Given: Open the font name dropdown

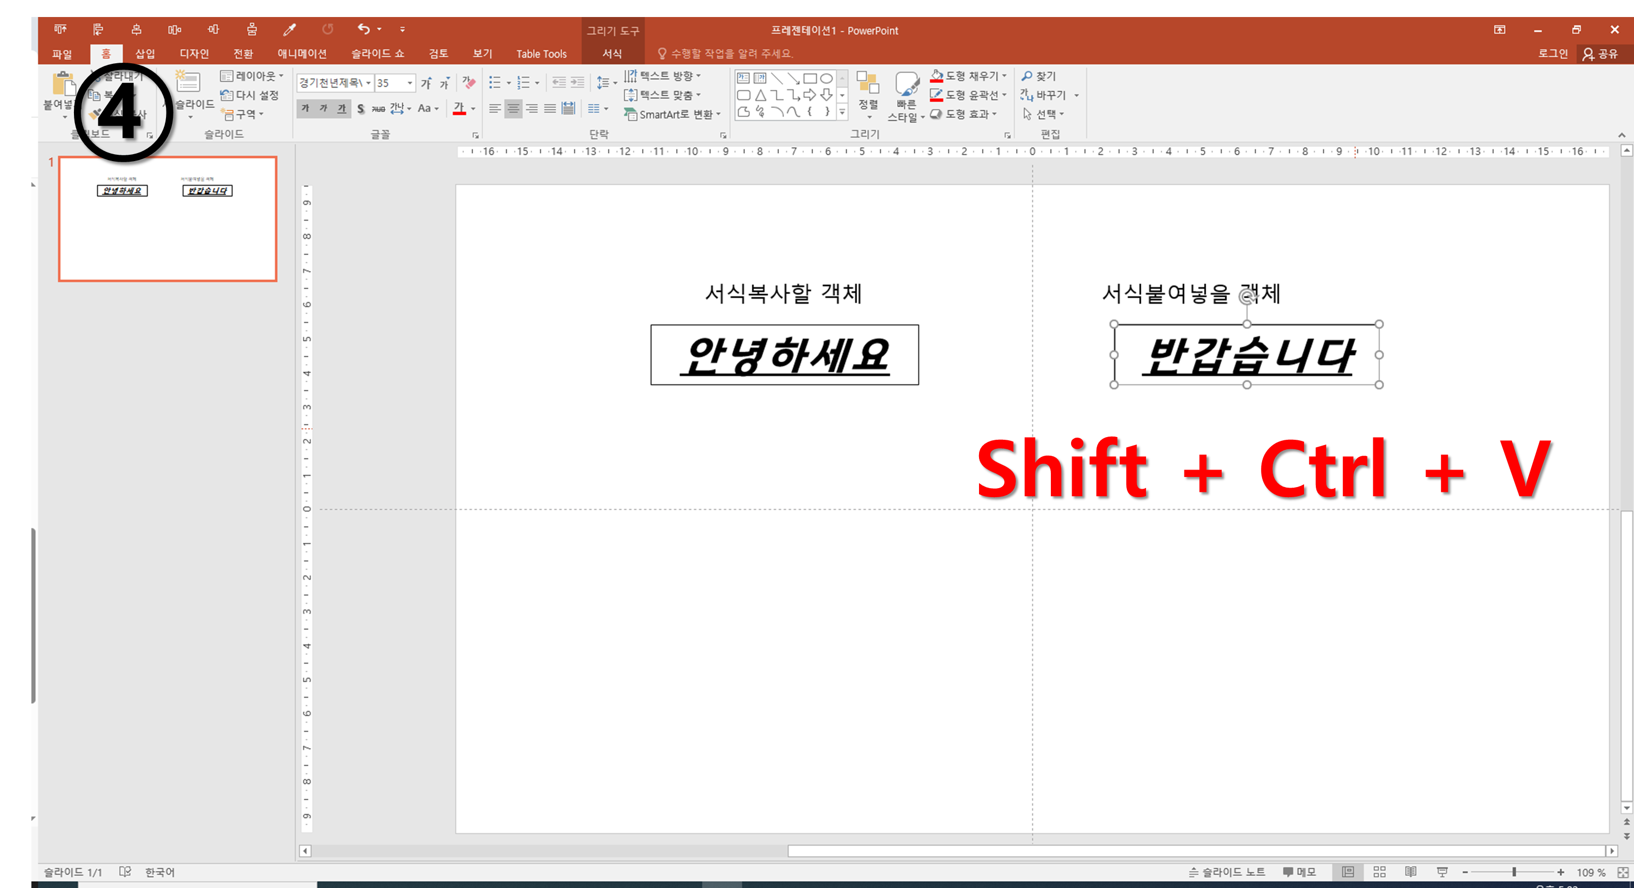Looking at the screenshot, I should (369, 83).
